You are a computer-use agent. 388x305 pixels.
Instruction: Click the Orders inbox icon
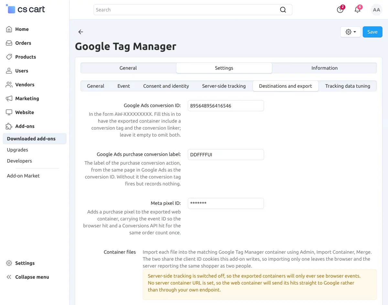click(9, 43)
